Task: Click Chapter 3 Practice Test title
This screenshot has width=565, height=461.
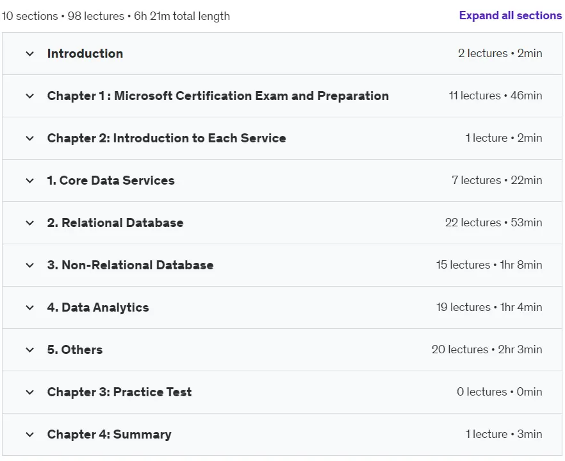Action: point(119,392)
